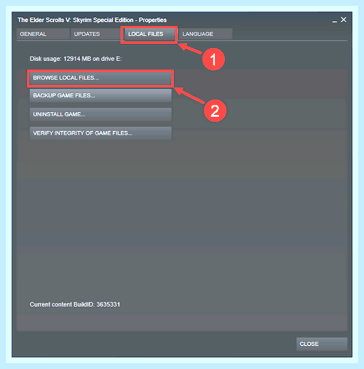Open the Updates tab
The width and height of the screenshot is (364, 369).
click(x=96, y=34)
